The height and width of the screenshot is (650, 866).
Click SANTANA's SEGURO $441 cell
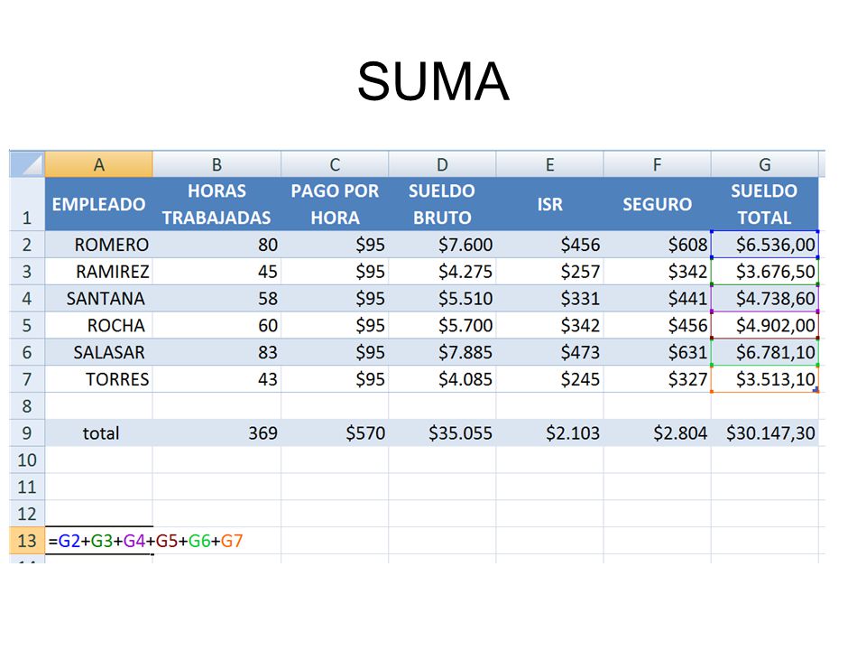[x=657, y=299]
